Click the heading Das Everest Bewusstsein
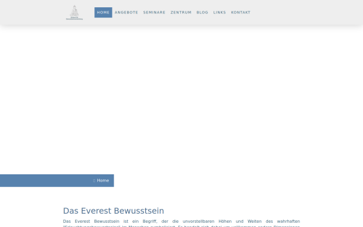363x227 pixels. click(x=114, y=211)
